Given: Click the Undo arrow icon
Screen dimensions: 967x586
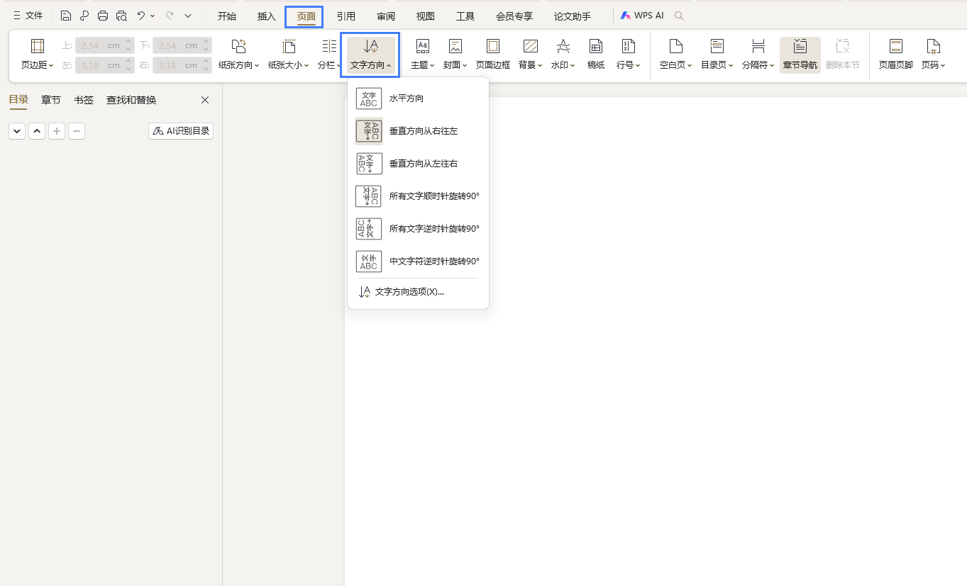Looking at the screenshot, I should pyautogui.click(x=141, y=16).
